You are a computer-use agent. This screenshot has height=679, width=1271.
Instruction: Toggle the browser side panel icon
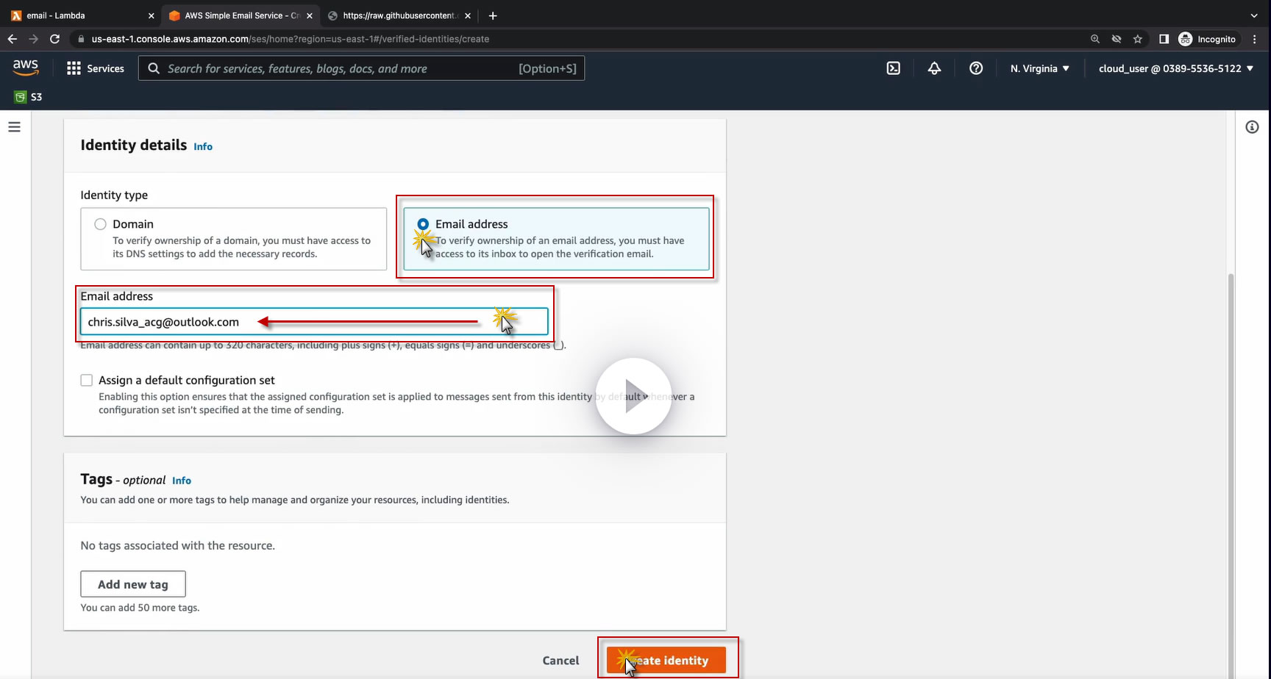click(x=1164, y=39)
